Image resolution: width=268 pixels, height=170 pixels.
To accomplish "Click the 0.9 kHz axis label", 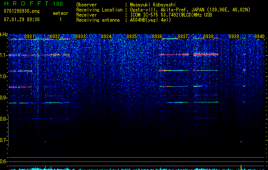I will point(4,98).
